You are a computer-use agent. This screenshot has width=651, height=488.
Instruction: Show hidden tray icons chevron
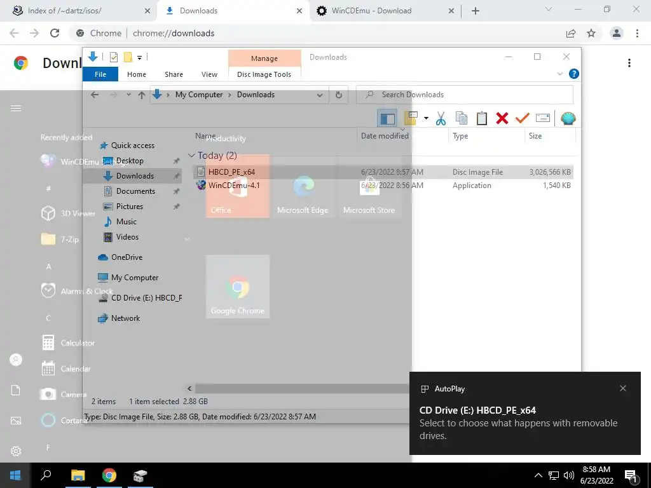pyautogui.click(x=538, y=475)
